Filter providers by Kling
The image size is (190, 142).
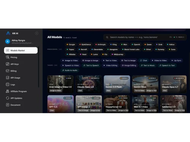114,44
